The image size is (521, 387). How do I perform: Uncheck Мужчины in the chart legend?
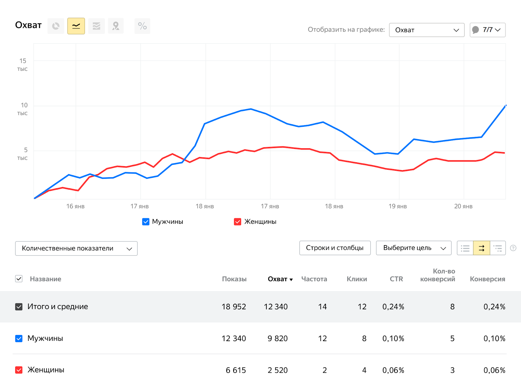pyautogui.click(x=146, y=222)
